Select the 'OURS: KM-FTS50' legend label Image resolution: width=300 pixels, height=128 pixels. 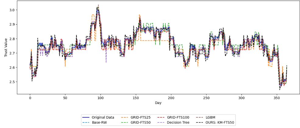pos(222,123)
